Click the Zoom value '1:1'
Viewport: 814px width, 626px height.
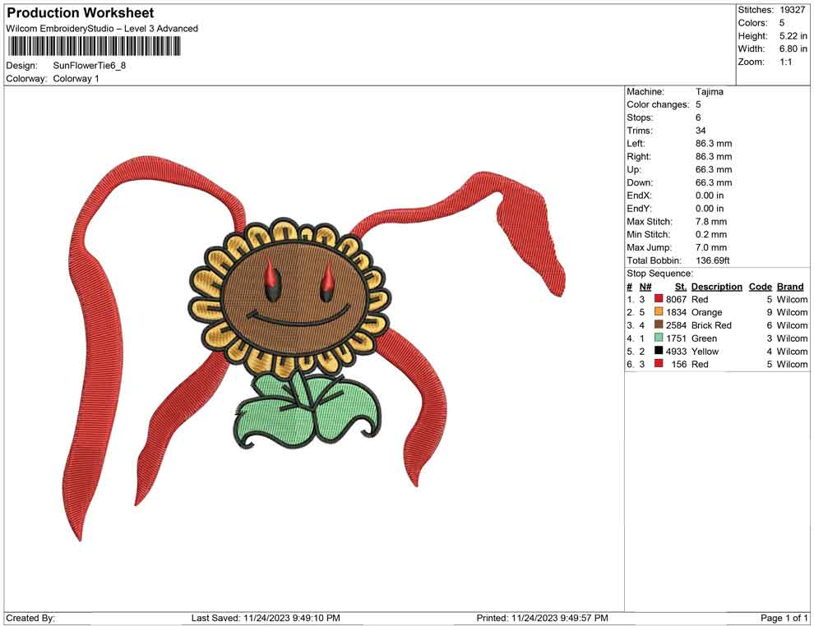pos(785,62)
